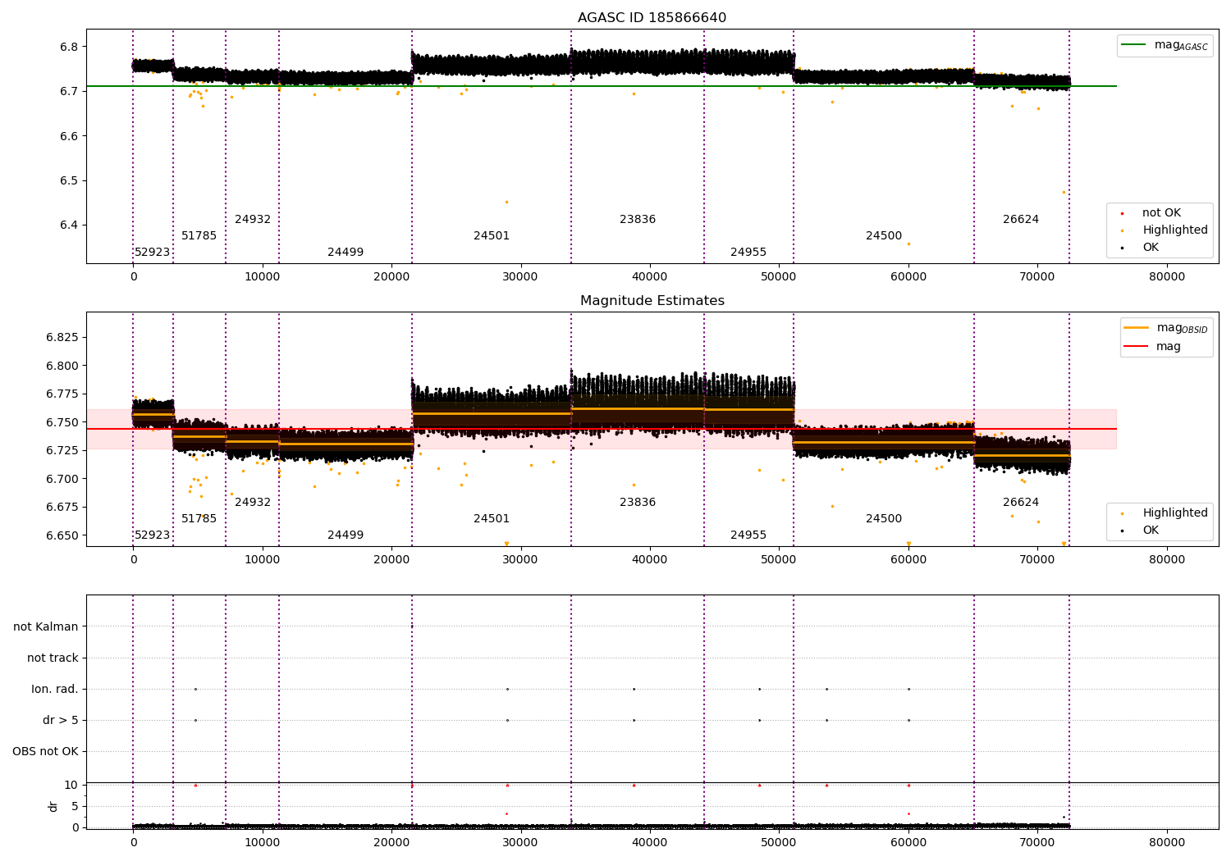Click obsid label 52923 in Magnitude Estimates plot
This screenshot has width=1231, height=861.
[x=153, y=535]
